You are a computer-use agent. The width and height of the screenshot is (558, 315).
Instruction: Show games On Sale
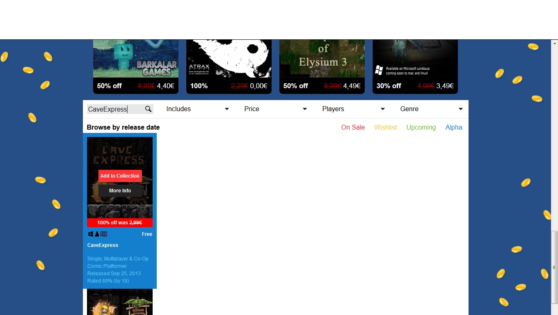[353, 127]
